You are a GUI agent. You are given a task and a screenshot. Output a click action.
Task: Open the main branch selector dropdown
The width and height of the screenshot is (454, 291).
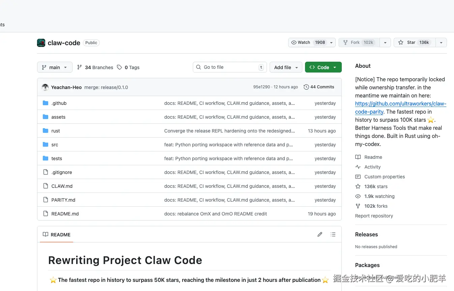[55, 67]
